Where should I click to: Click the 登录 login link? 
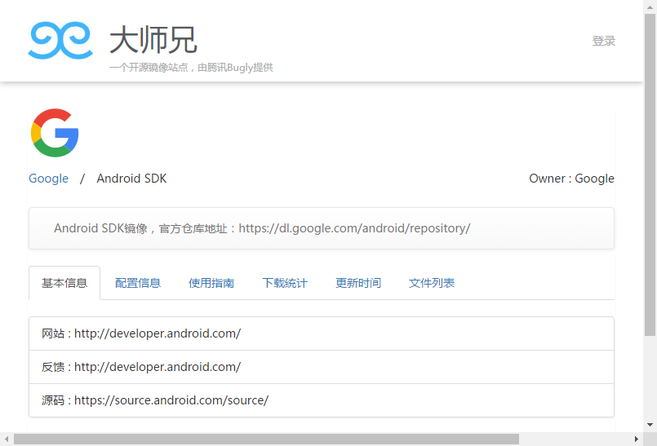point(603,41)
